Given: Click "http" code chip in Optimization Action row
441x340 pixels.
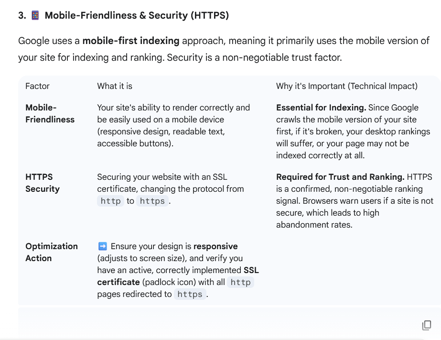Looking at the screenshot, I should [x=240, y=282].
